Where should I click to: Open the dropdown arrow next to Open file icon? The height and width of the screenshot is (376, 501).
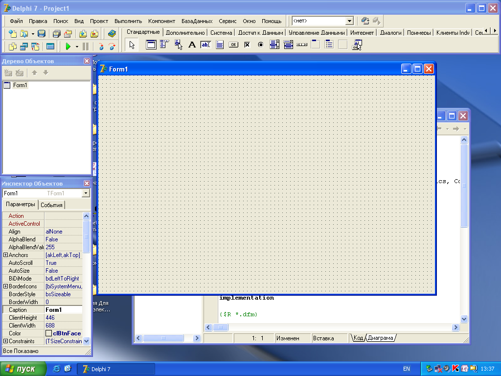click(x=33, y=34)
